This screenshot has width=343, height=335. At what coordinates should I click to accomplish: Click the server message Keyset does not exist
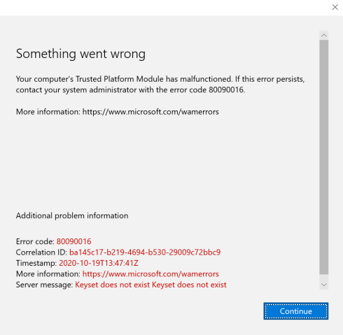click(150, 285)
